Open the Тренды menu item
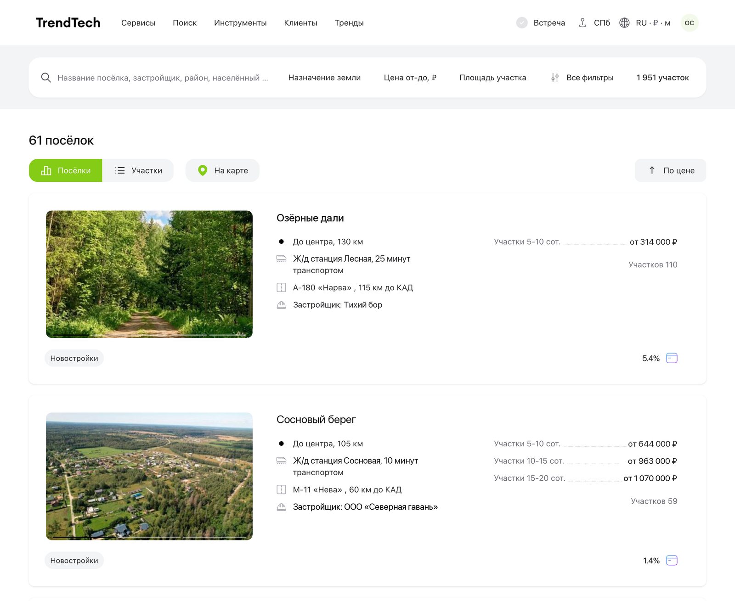Image resolution: width=735 pixels, height=601 pixels. click(x=349, y=23)
